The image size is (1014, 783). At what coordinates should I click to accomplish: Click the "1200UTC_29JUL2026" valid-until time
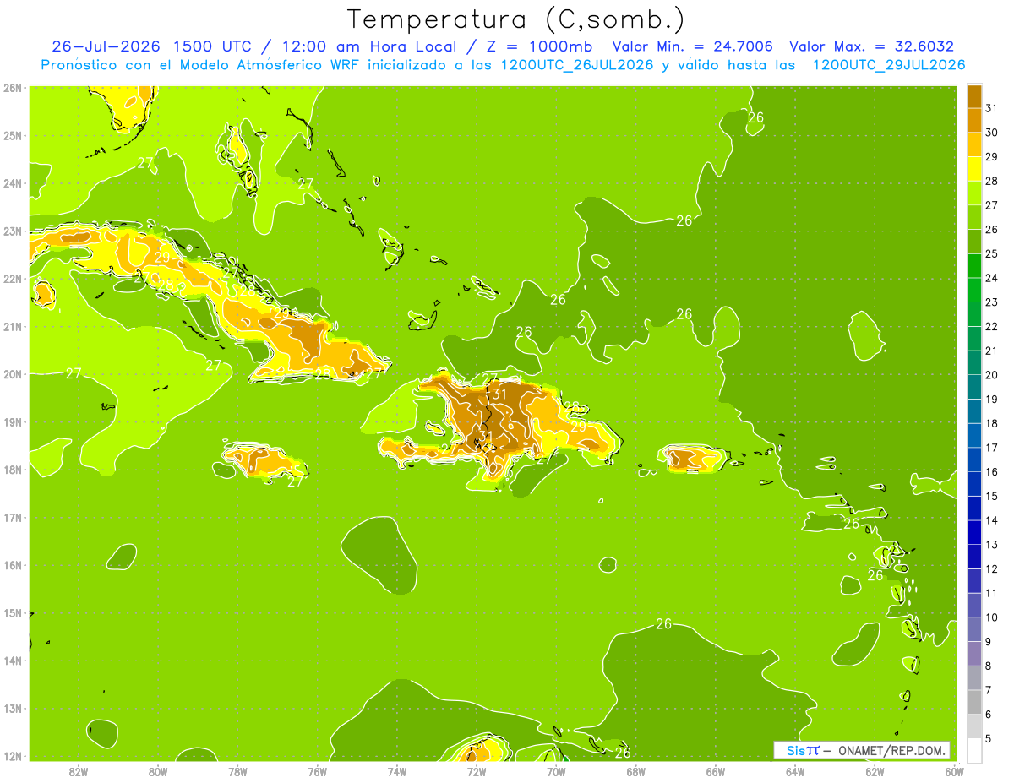click(888, 65)
